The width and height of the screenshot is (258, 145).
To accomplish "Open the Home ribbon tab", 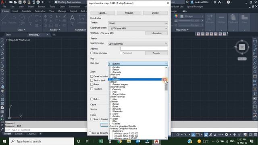I will [5, 11].
